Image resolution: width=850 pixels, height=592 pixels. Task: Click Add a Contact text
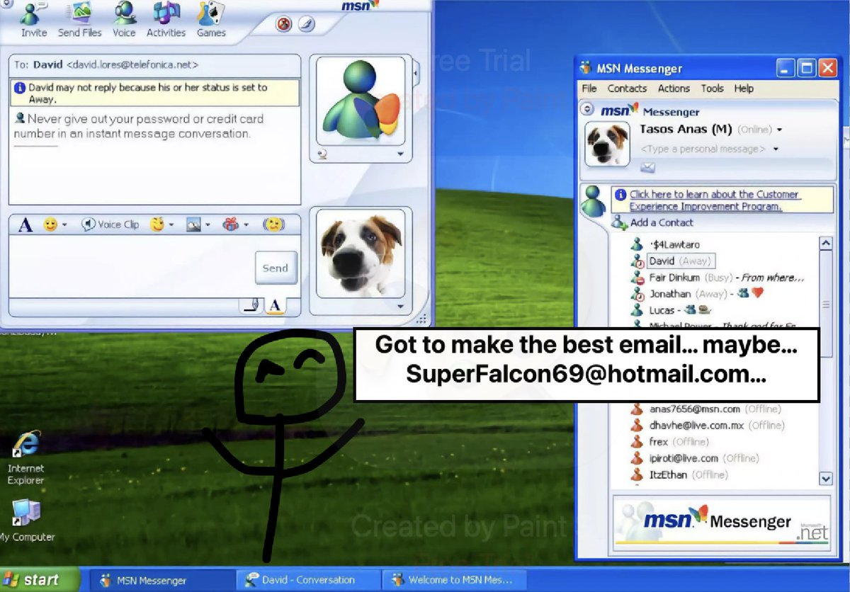[x=662, y=222]
